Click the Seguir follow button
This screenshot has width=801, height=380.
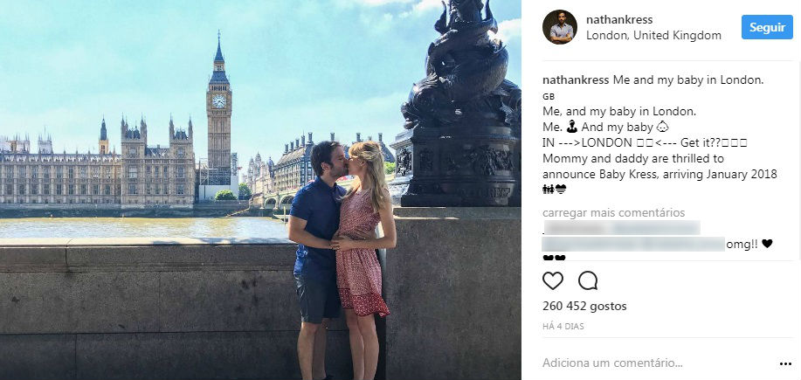coord(767,27)
